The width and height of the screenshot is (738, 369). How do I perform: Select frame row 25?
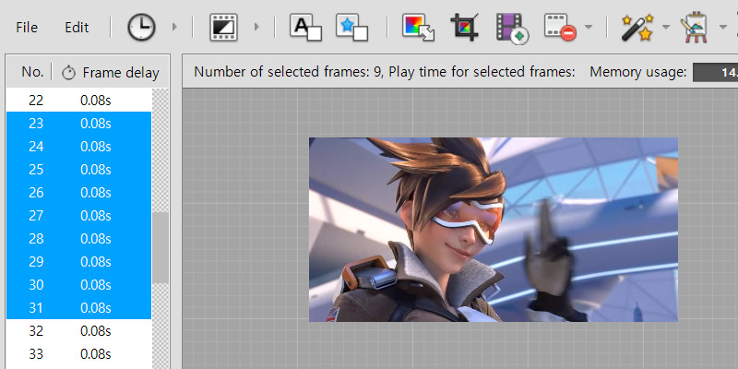pos(79,170)
